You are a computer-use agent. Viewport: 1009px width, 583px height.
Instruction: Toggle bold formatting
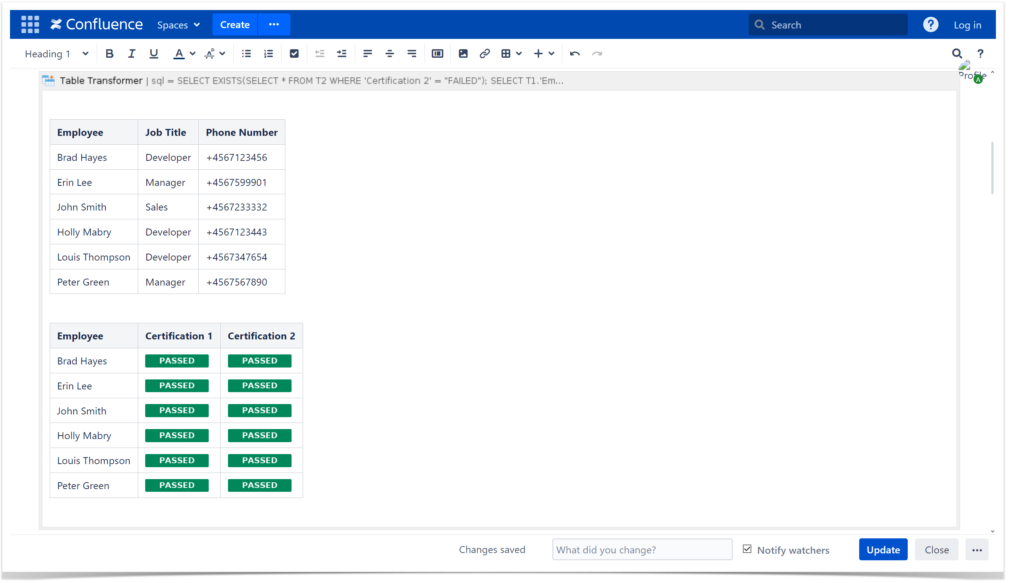click(x=109, y=53)
